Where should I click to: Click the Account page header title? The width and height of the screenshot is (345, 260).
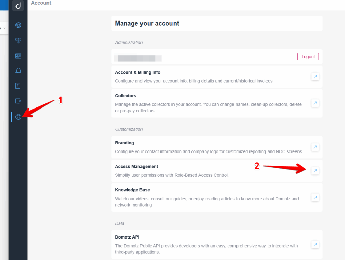pos(41,3)
